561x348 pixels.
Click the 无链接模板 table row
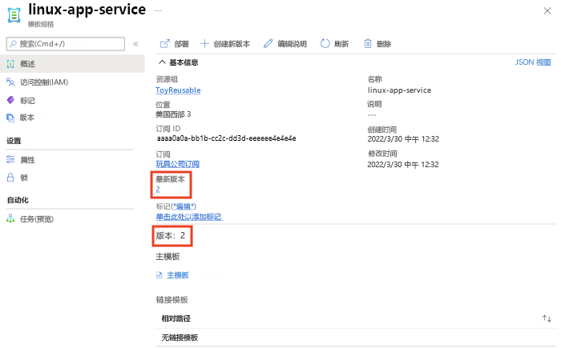[356, 338]
